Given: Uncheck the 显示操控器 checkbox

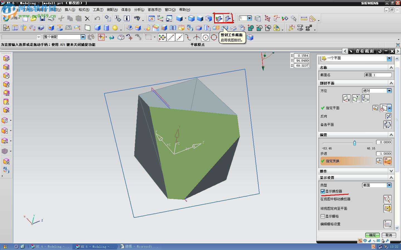Looking at the screenshot, I should pos(323,191).
